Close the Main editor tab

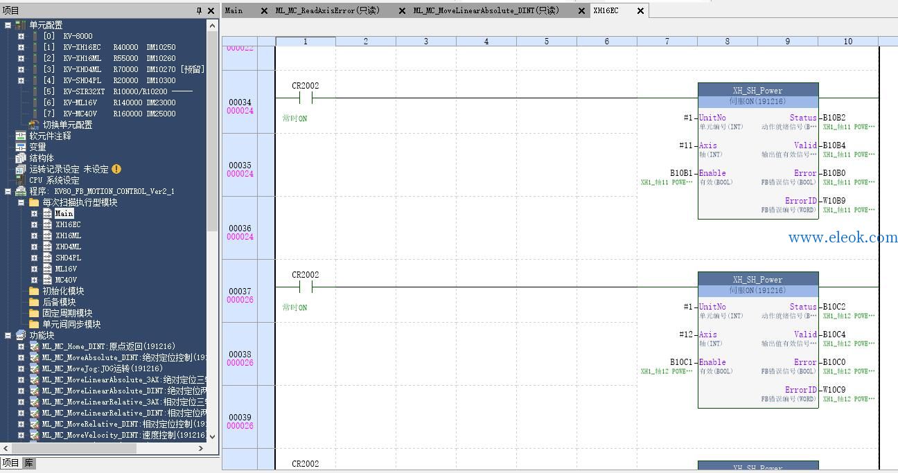[264, 10]
